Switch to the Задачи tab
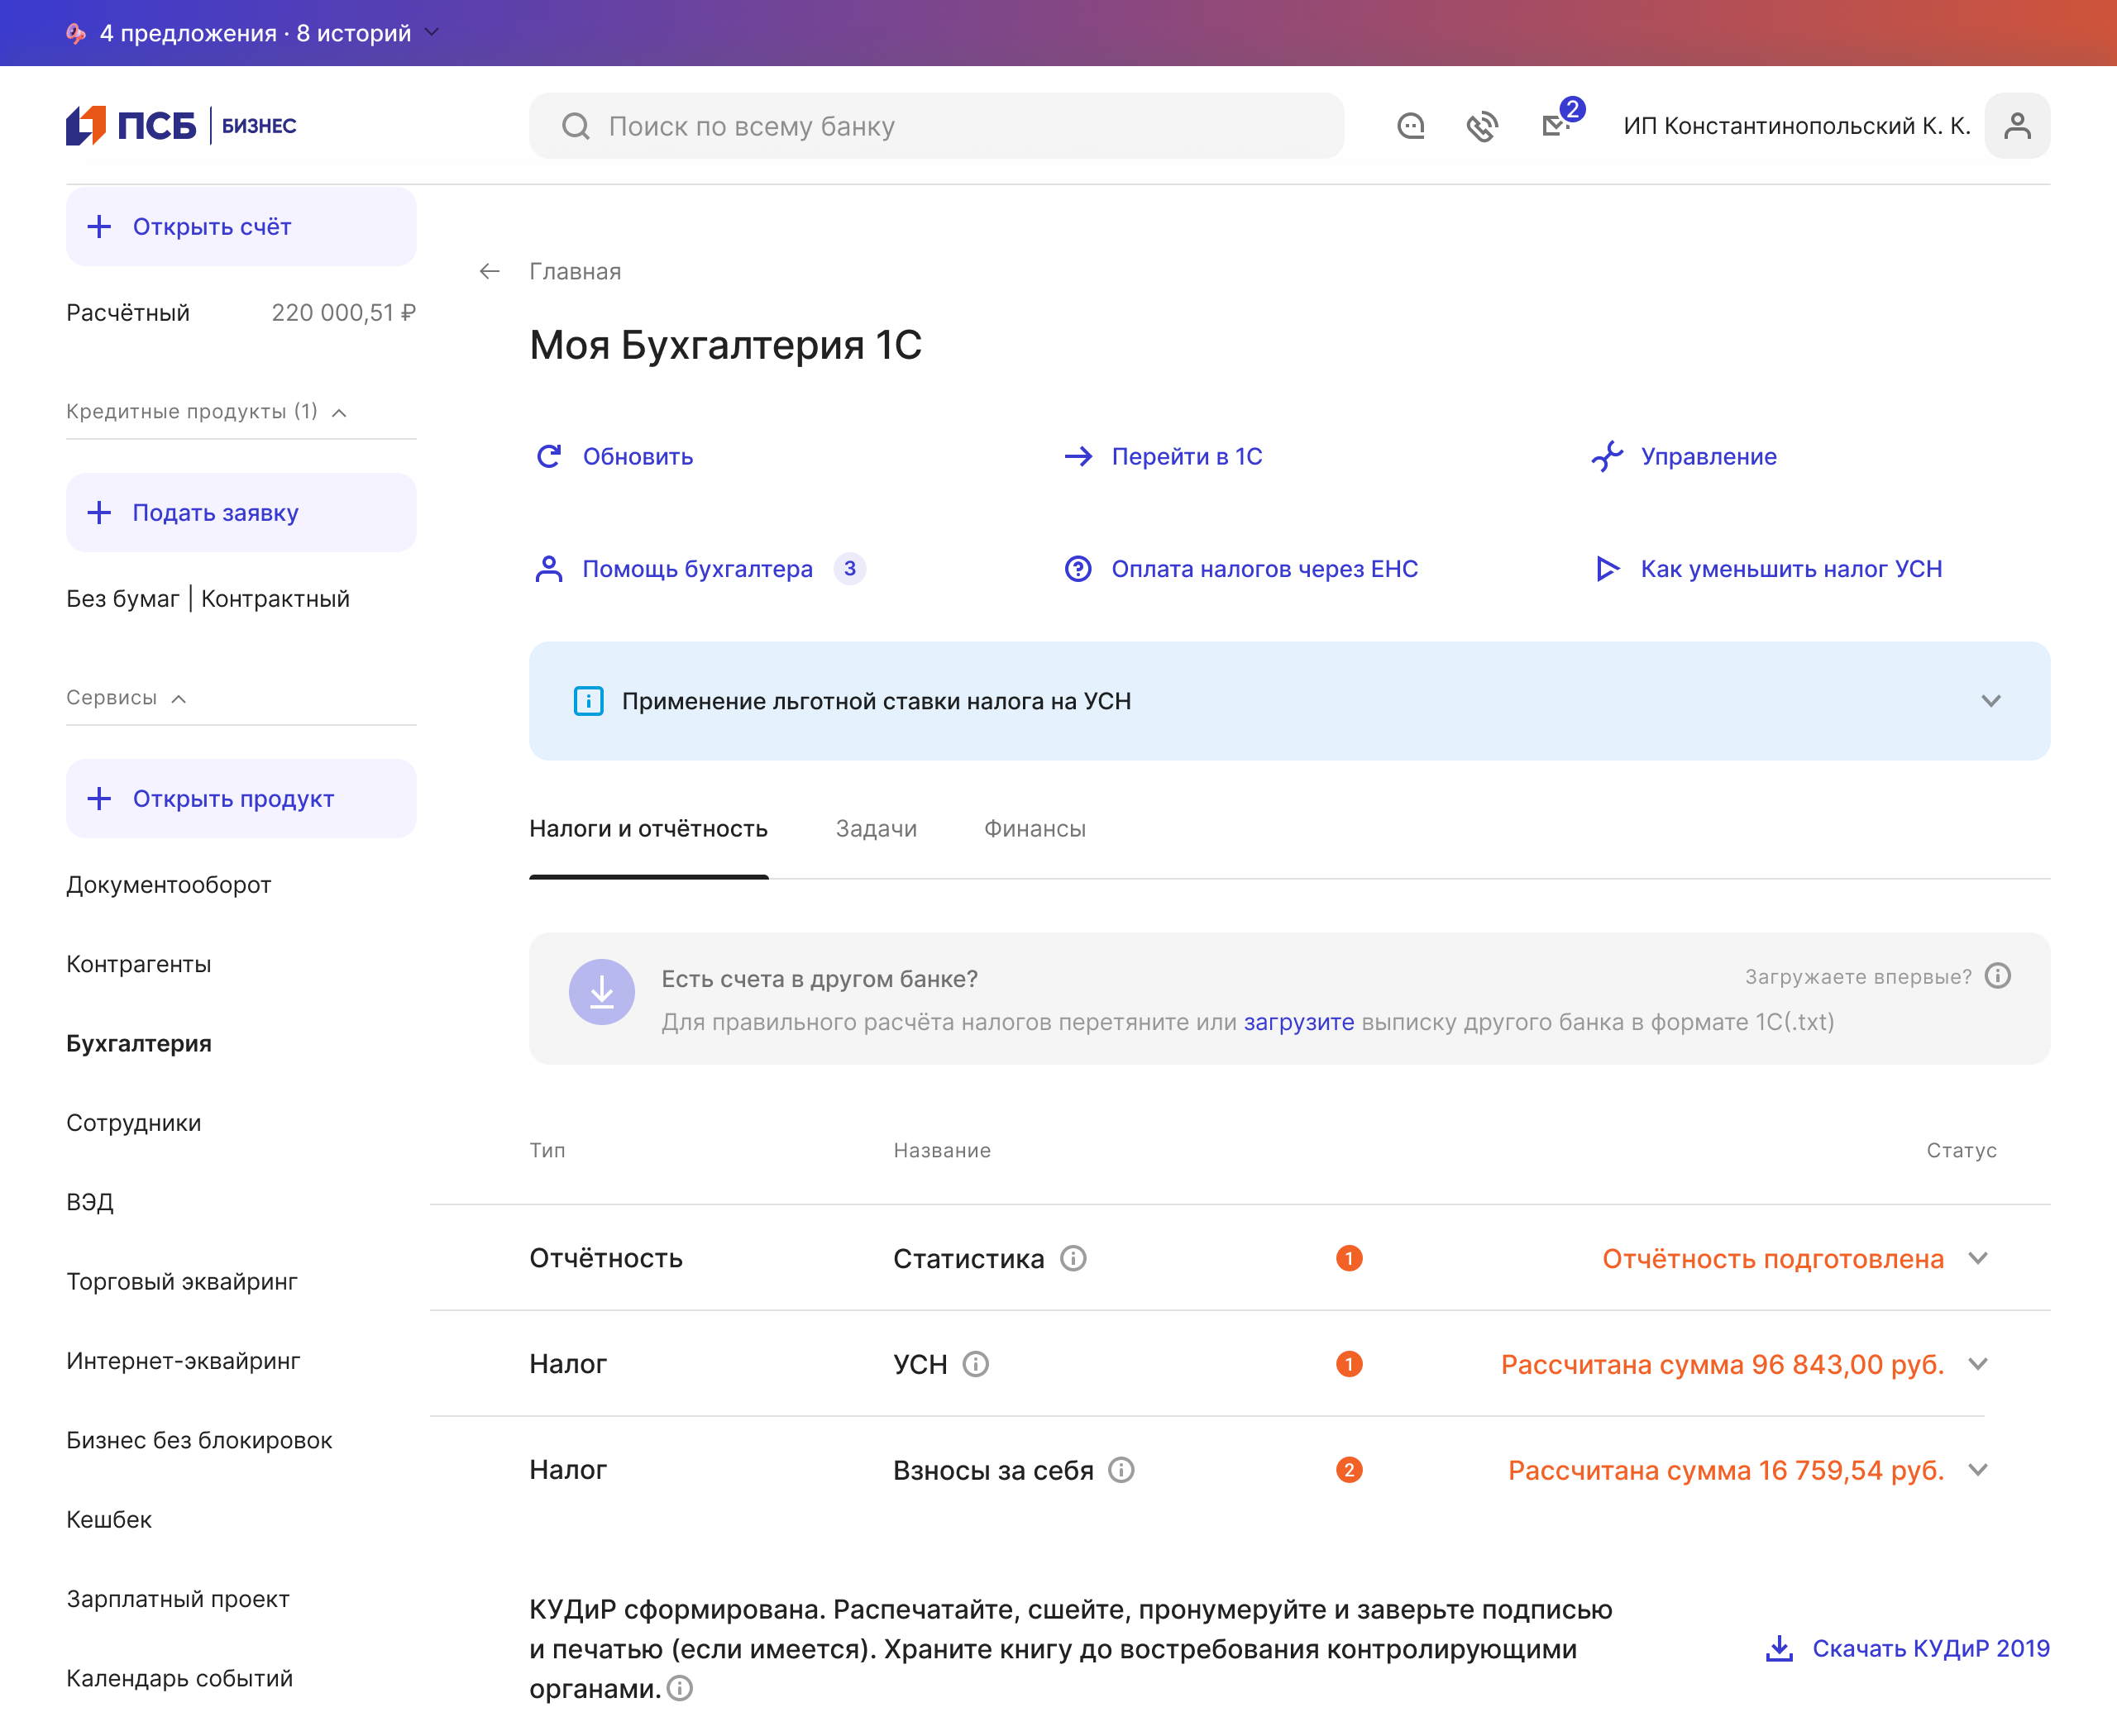 (x=876, y=829)
